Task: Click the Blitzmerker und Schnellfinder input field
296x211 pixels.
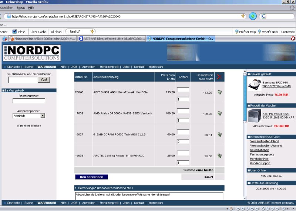Action: click(23, 80)
